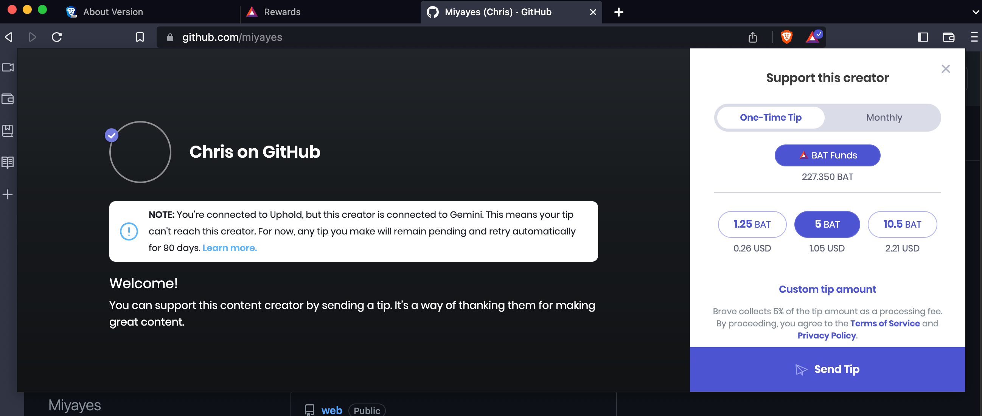
Task: Switch to the Rewards tab
Action: tap(282, 12)
